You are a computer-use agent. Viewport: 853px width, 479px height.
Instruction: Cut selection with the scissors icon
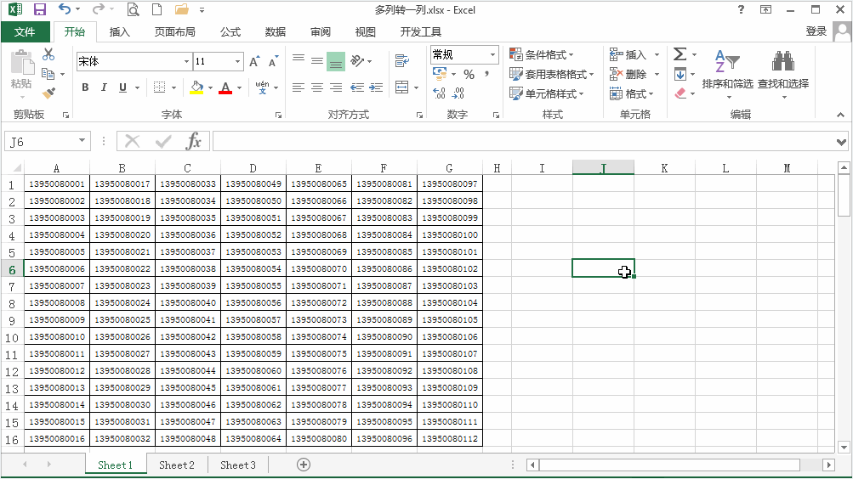pos(48,54)
